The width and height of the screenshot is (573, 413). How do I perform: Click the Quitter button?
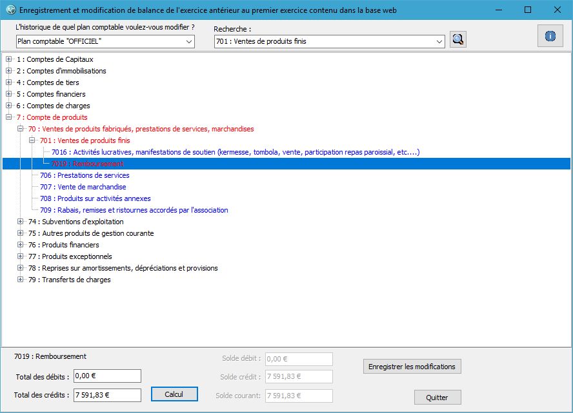437,398
